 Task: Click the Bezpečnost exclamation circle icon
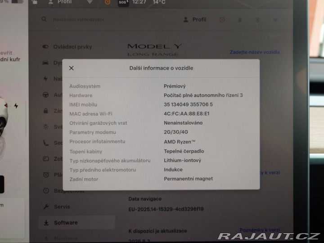pos(46,191)
